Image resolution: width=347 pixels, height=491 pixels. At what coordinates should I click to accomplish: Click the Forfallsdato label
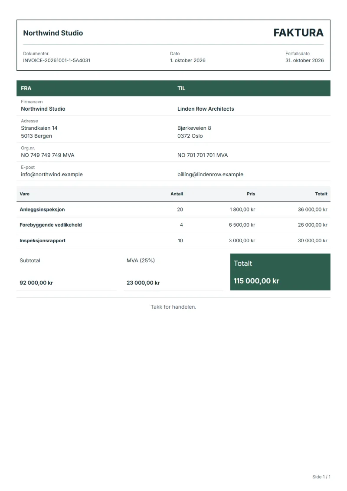click(298, 53)
